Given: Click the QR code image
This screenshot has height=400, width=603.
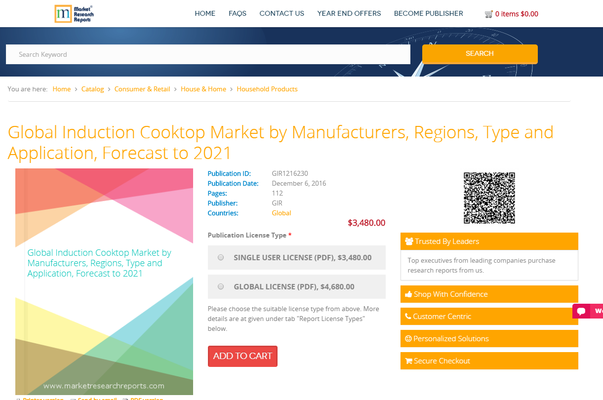Looking at the screenshot, I should pyautogui.click(x=489, y=198).
